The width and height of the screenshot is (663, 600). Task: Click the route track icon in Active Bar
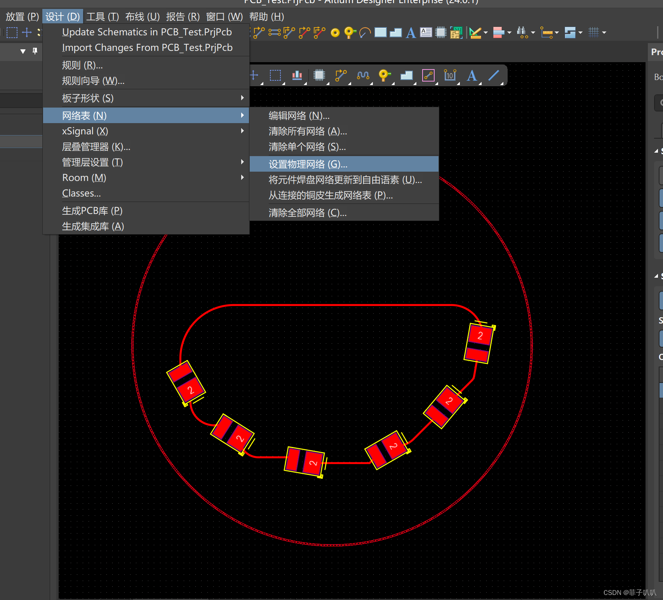(341, 75)
